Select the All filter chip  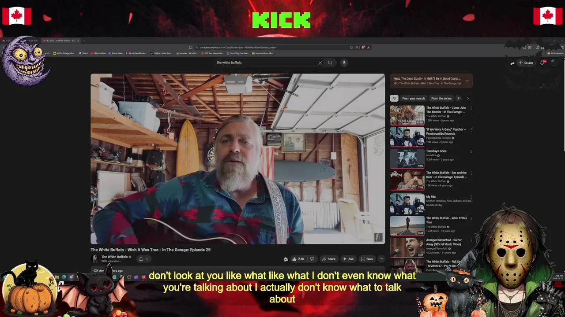pyautogui.click(x=394, y=98)
